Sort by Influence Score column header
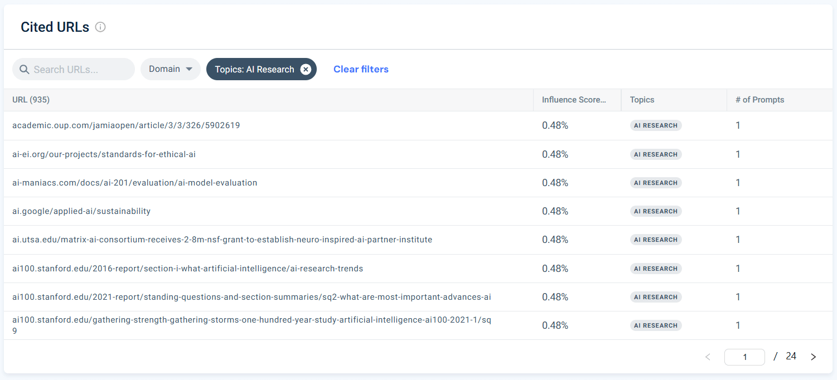The height and width of the screenshot is (380, 837). (573, 100)
